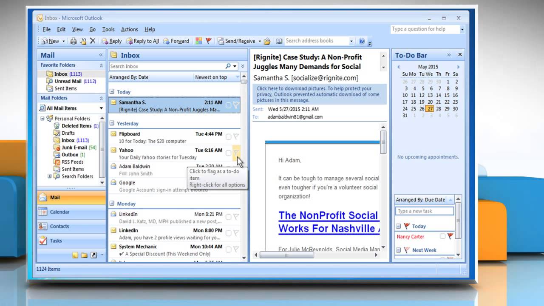Screen dimensions: 544x306
Task: Toggle category box on Samantha S. email
Action: tap(228, 105)
